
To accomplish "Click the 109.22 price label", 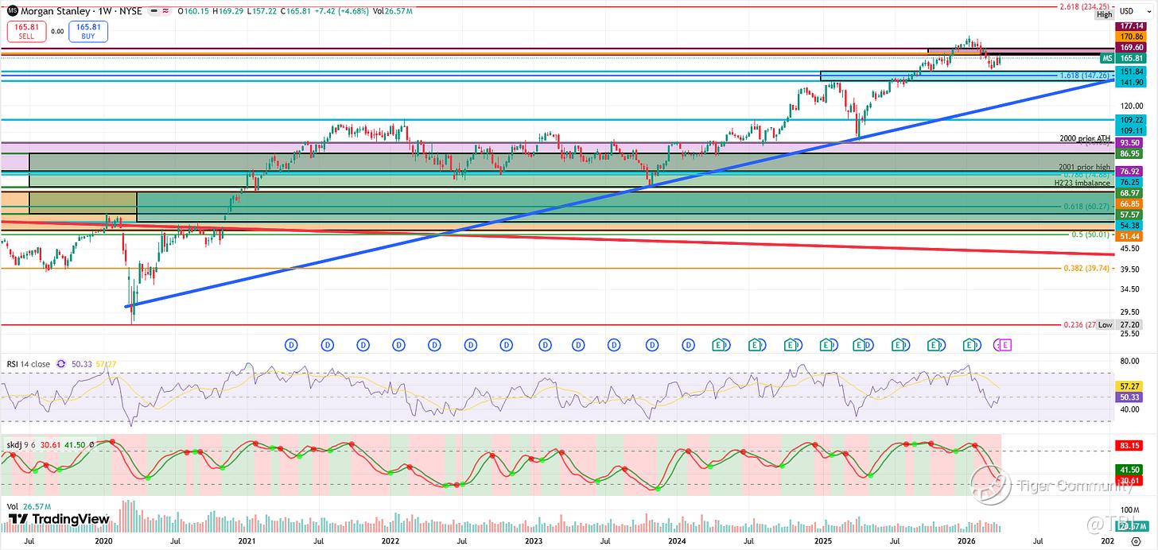I will tap(1130, 119).
